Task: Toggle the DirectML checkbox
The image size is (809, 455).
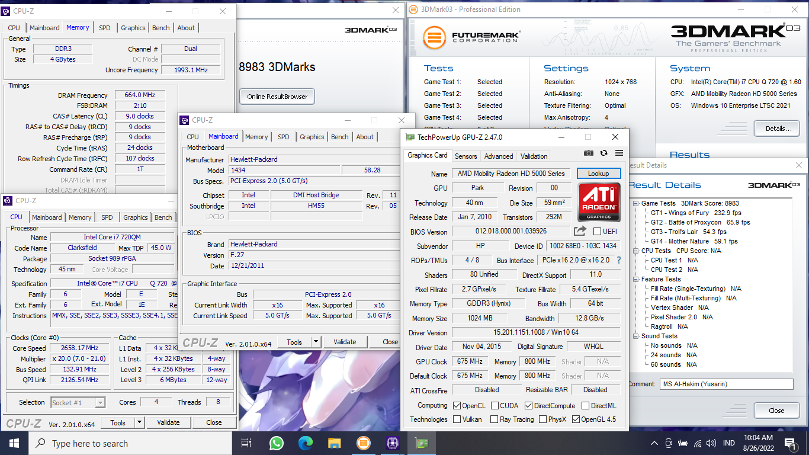Action: coord(585,406)
